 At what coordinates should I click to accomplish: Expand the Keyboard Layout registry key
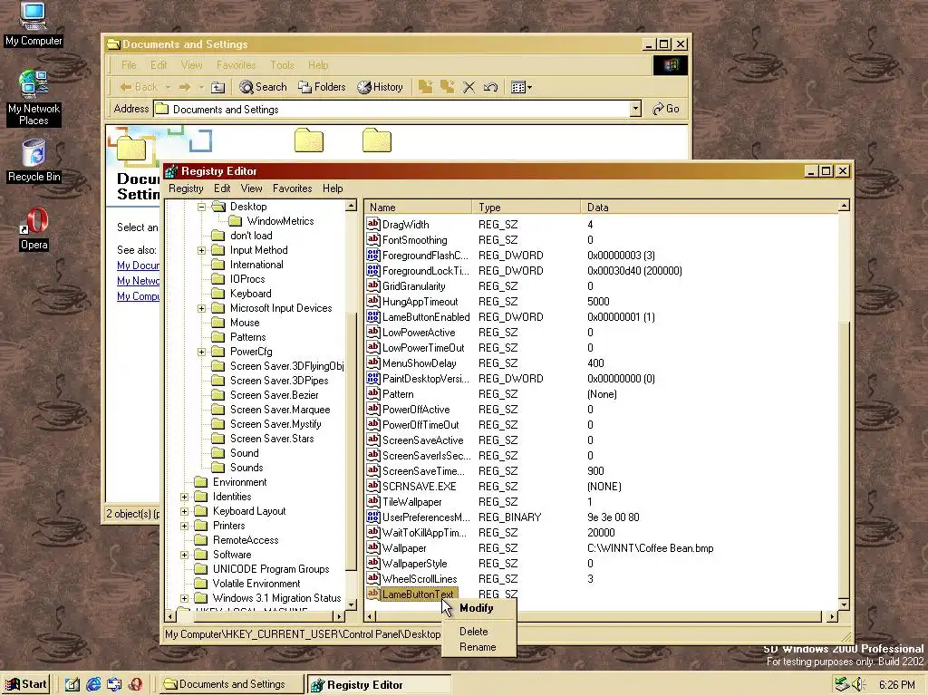pos(185,511)
